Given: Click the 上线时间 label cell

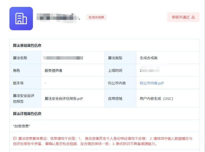Looking at the screenshot, I should point(121,70).
